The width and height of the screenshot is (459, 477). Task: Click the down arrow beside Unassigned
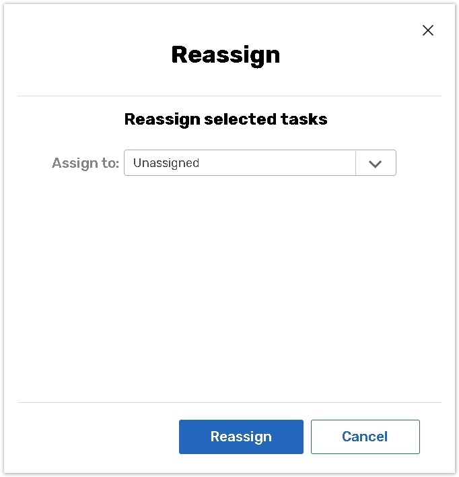376,163
